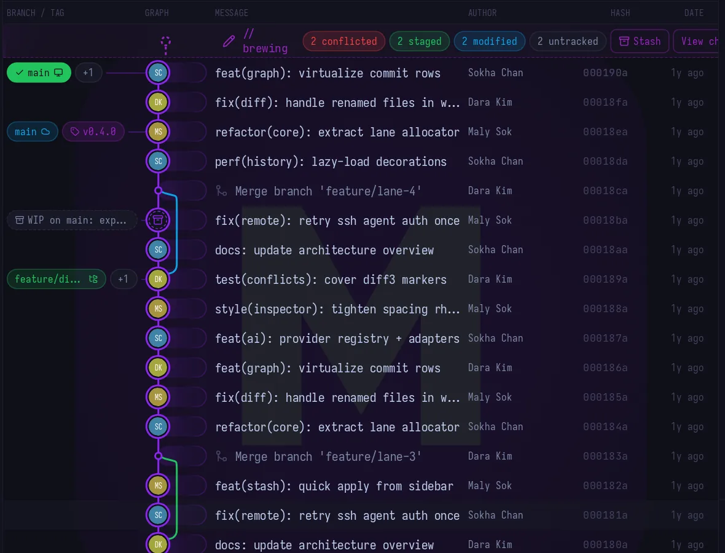The height and width of the screenshot is (553, 725).
Task: Select 'docs: update architecture overview' at 00018aa
Action: [324, 250]
